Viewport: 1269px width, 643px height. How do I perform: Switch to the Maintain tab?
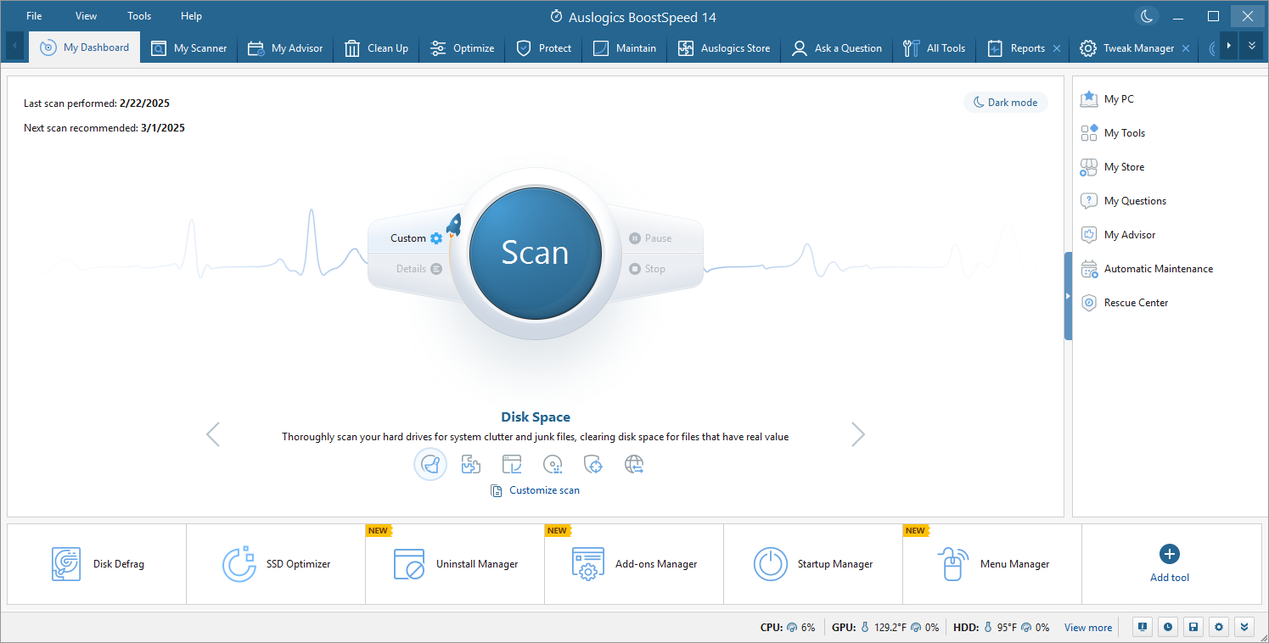pyautogui.click(x=625, y=48)
